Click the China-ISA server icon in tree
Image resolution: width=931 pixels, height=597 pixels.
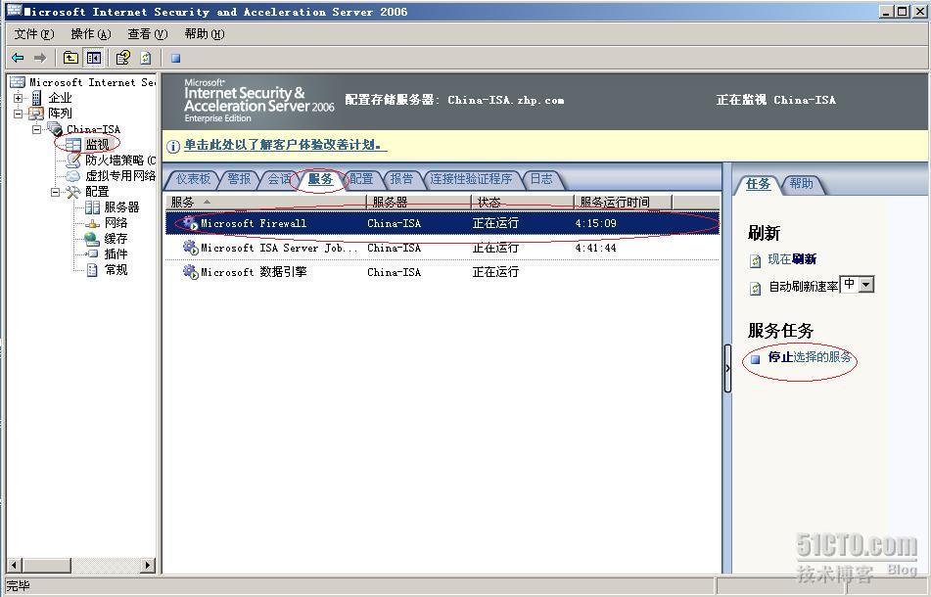click(x=55, y=129)
